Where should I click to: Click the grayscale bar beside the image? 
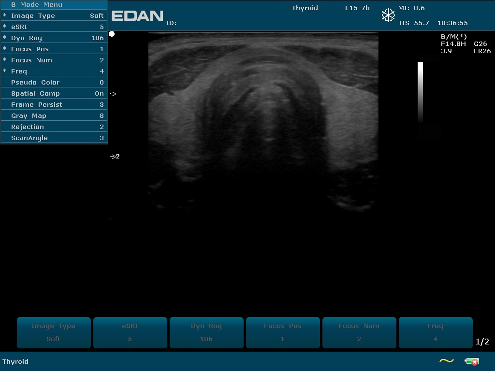(x=420, y=92)
